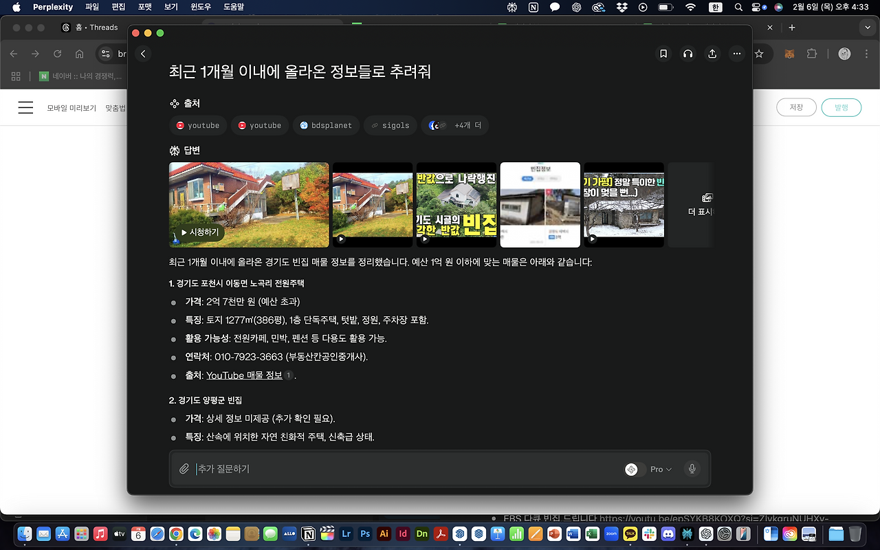
Task: Attach a file with the paperclip icon
Action: (184, 468)
